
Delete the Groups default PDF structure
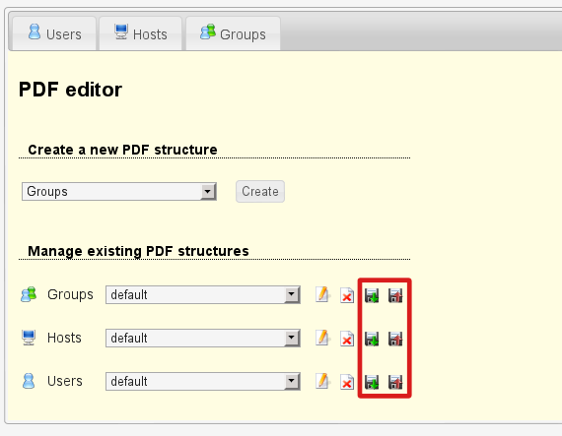tap(347, 295)
